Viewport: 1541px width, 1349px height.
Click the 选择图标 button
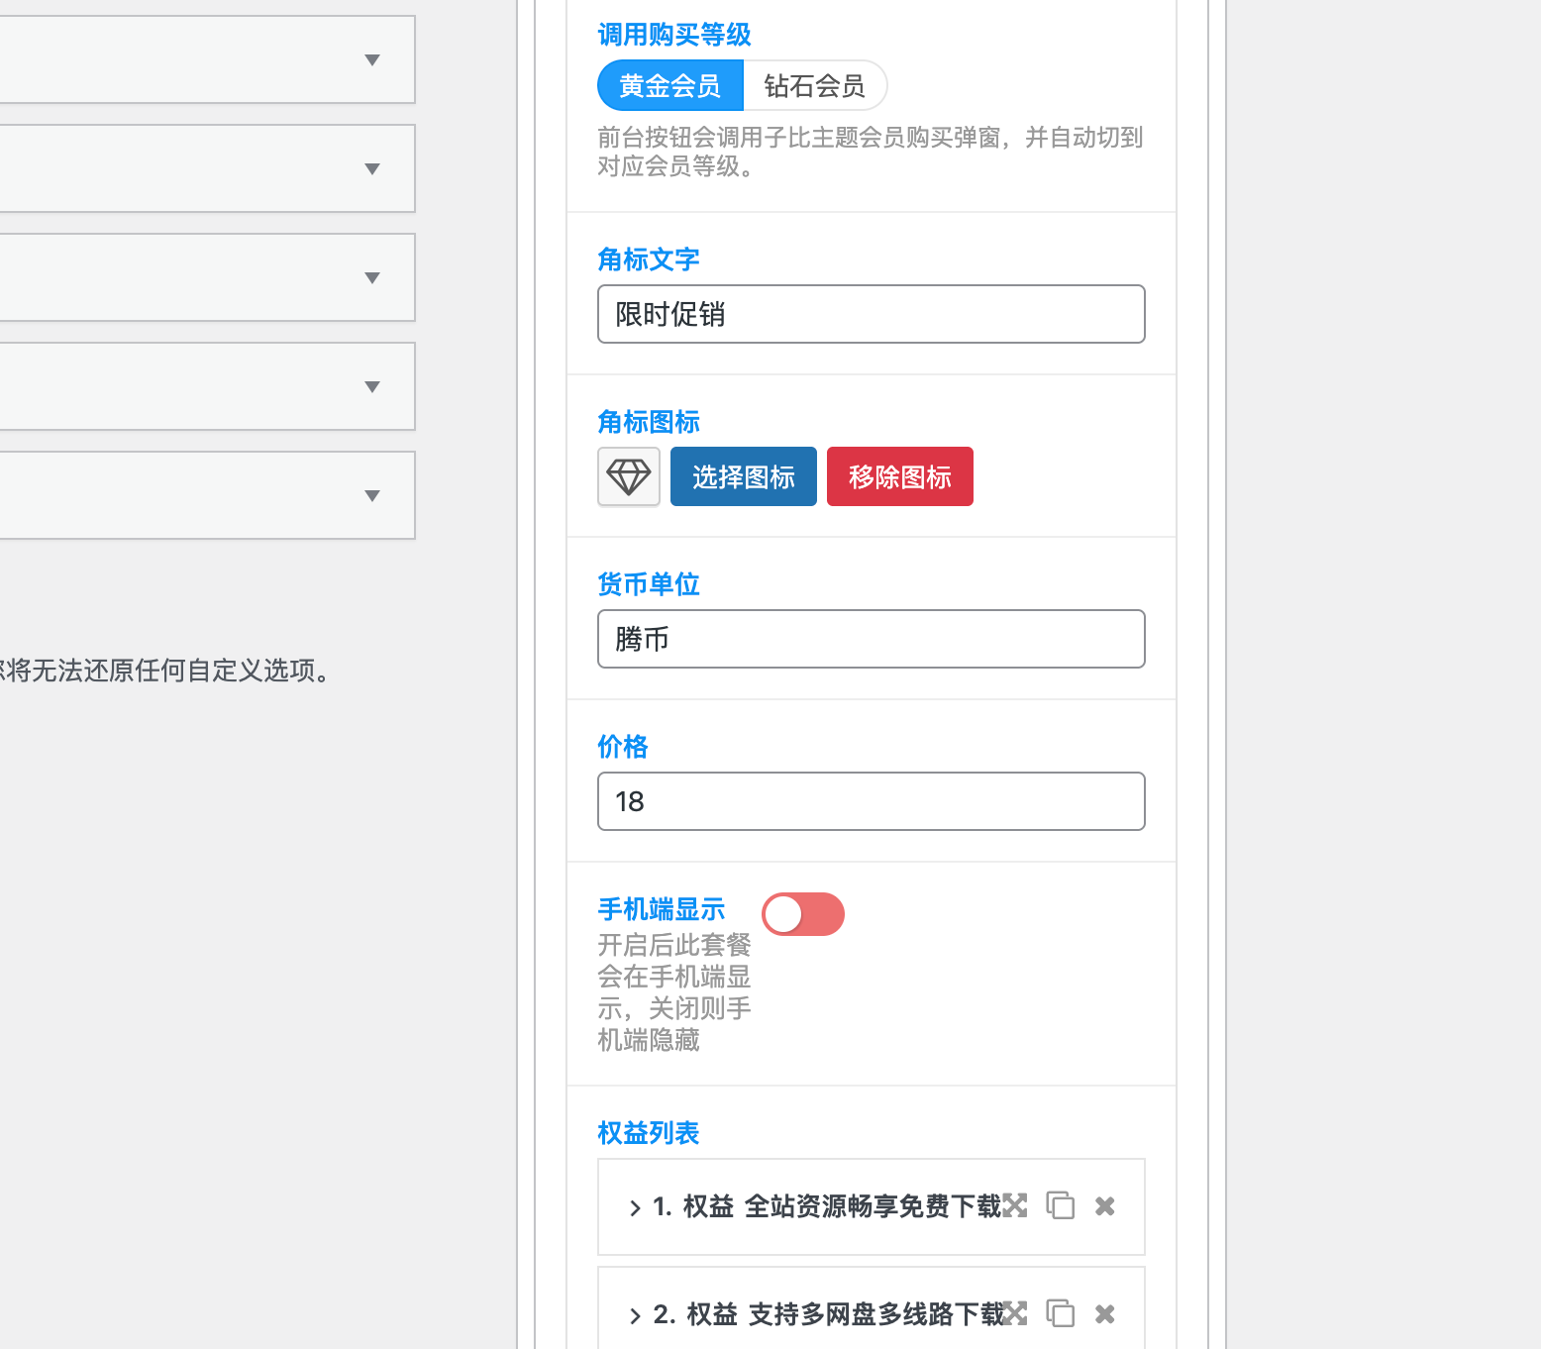(744, 476)
